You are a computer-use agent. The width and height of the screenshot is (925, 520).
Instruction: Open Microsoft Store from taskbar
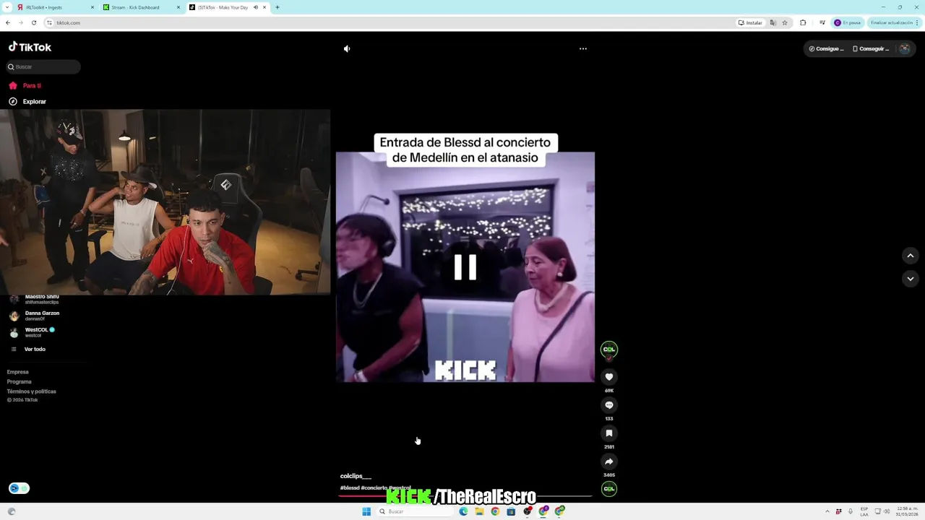(511, 511)
